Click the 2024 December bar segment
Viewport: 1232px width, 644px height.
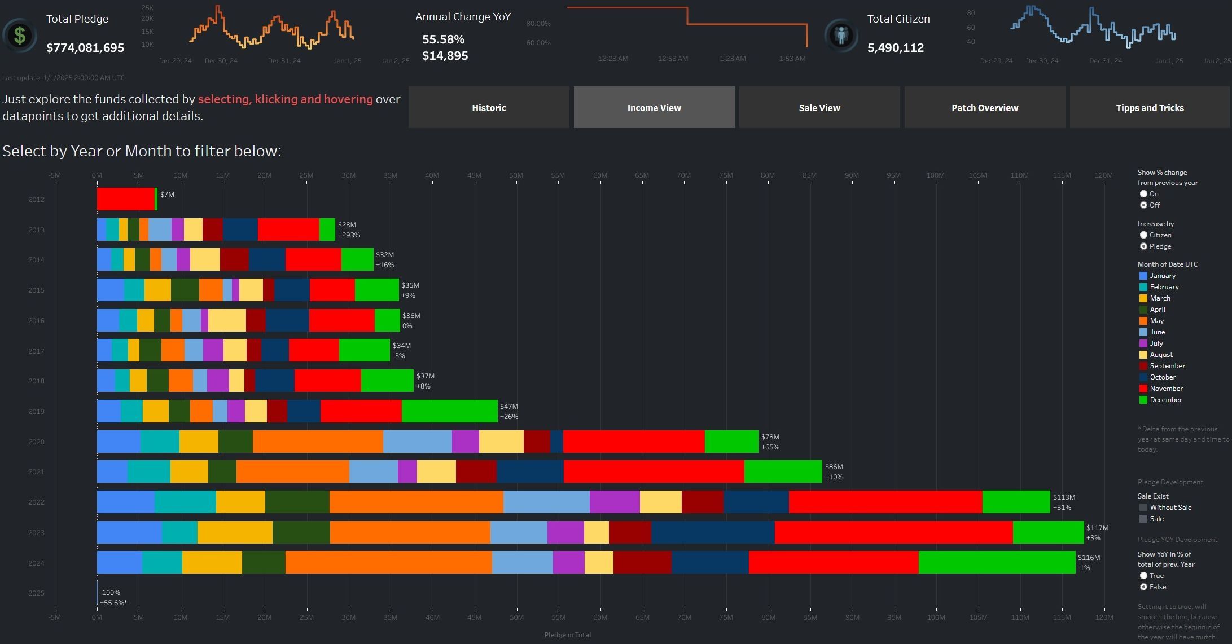[x=997, y=563]
